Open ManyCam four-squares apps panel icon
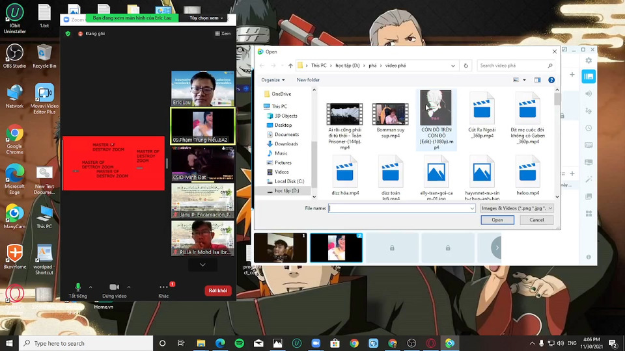The height and width of the screenshot is (351, 625). [589, 214]
